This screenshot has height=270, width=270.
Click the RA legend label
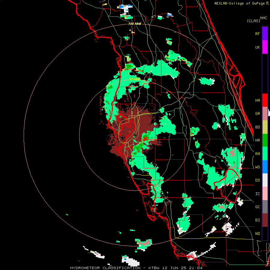pos(257,154)
